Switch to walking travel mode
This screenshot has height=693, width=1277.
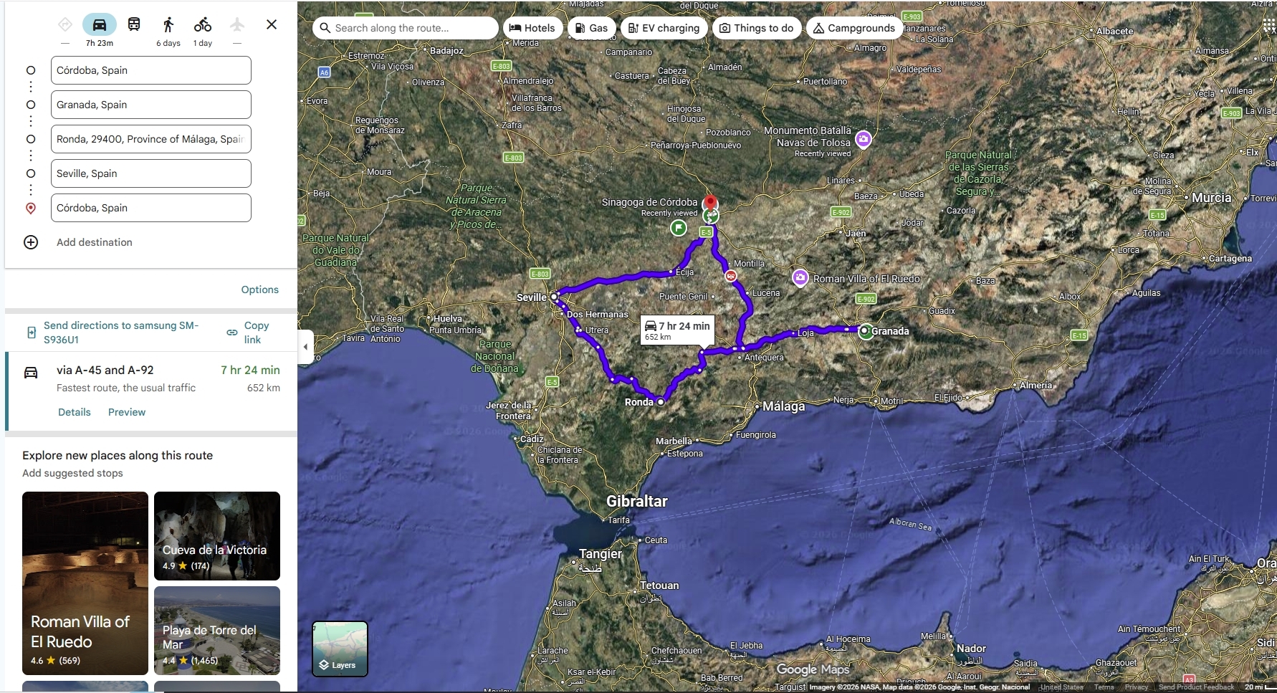click(x=168, y=25)
